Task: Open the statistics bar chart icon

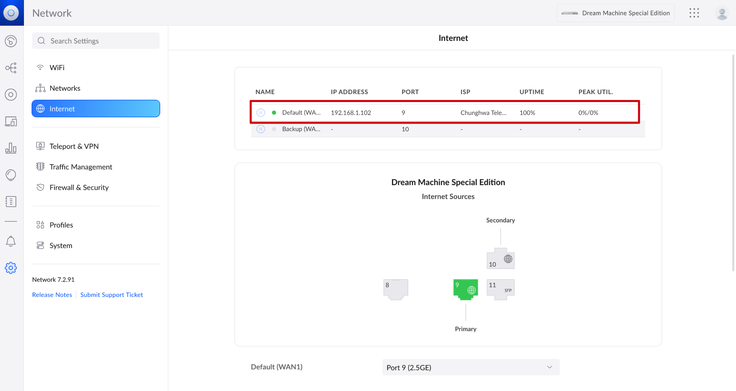Action: pos(11,148)
